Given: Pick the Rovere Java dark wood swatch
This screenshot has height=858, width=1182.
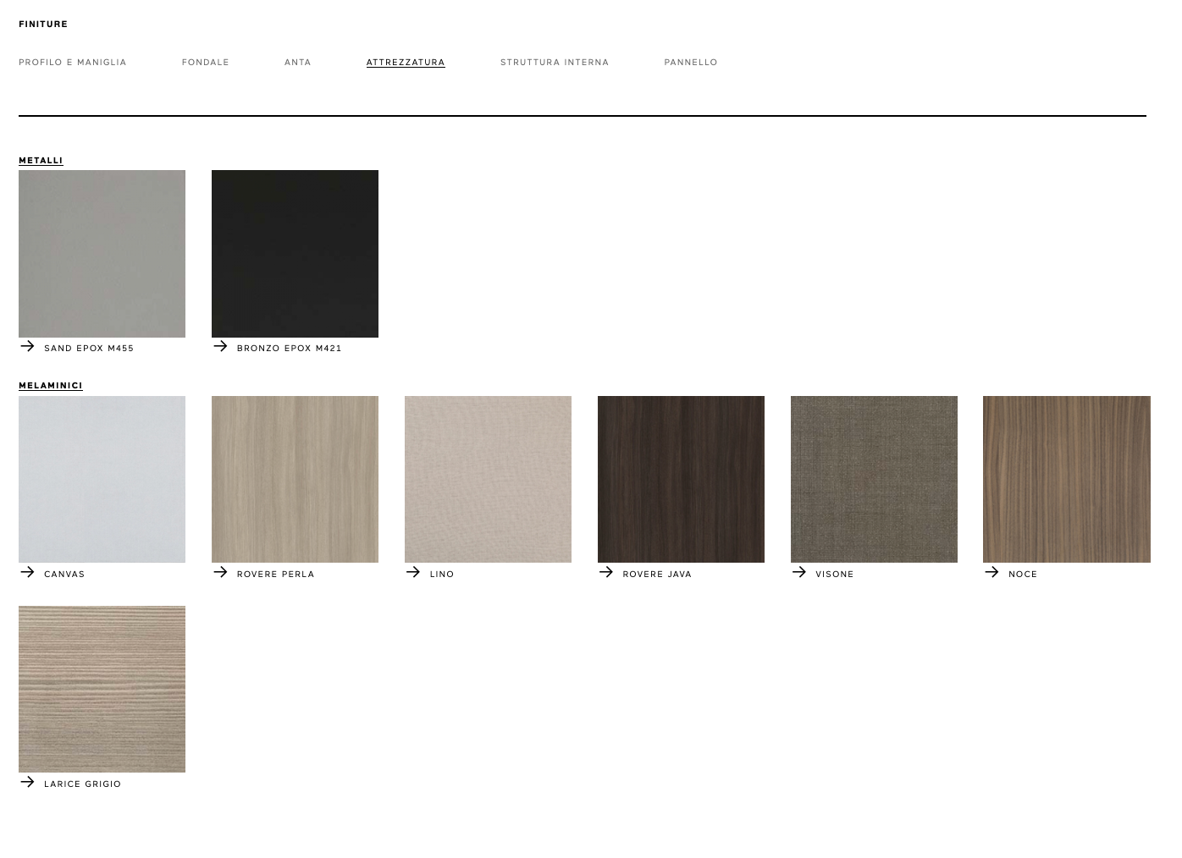Looking at the screenshot, I should [x=681, y=479].
